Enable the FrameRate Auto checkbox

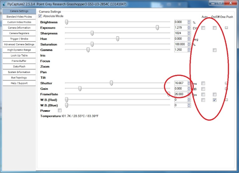[203, 95]
